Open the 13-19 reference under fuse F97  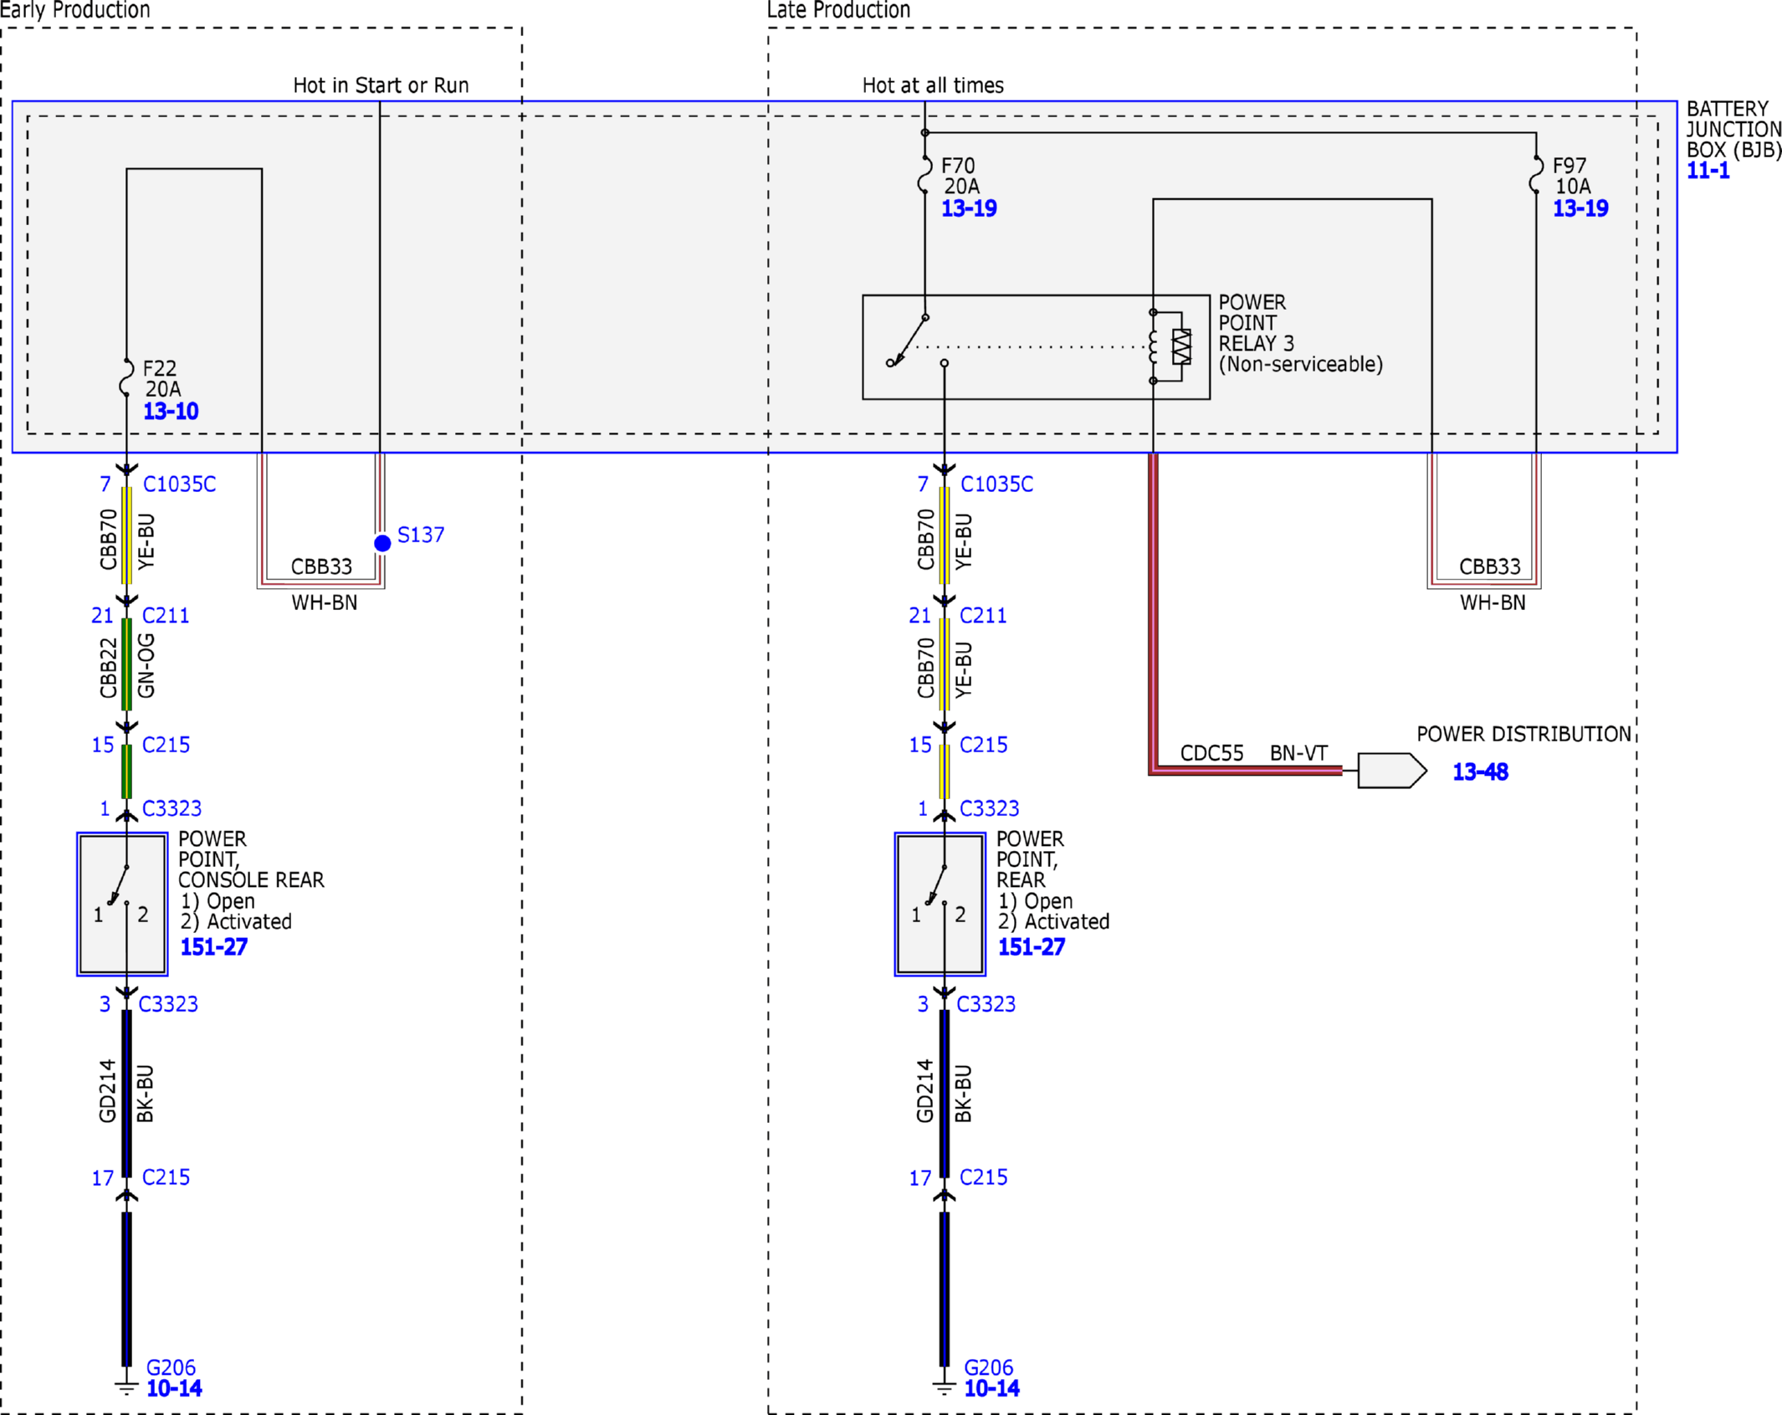coord(1580,208)
